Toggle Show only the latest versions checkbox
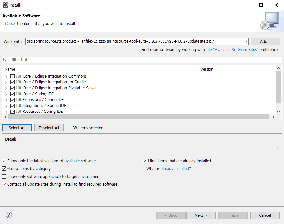 coord(4,161)
